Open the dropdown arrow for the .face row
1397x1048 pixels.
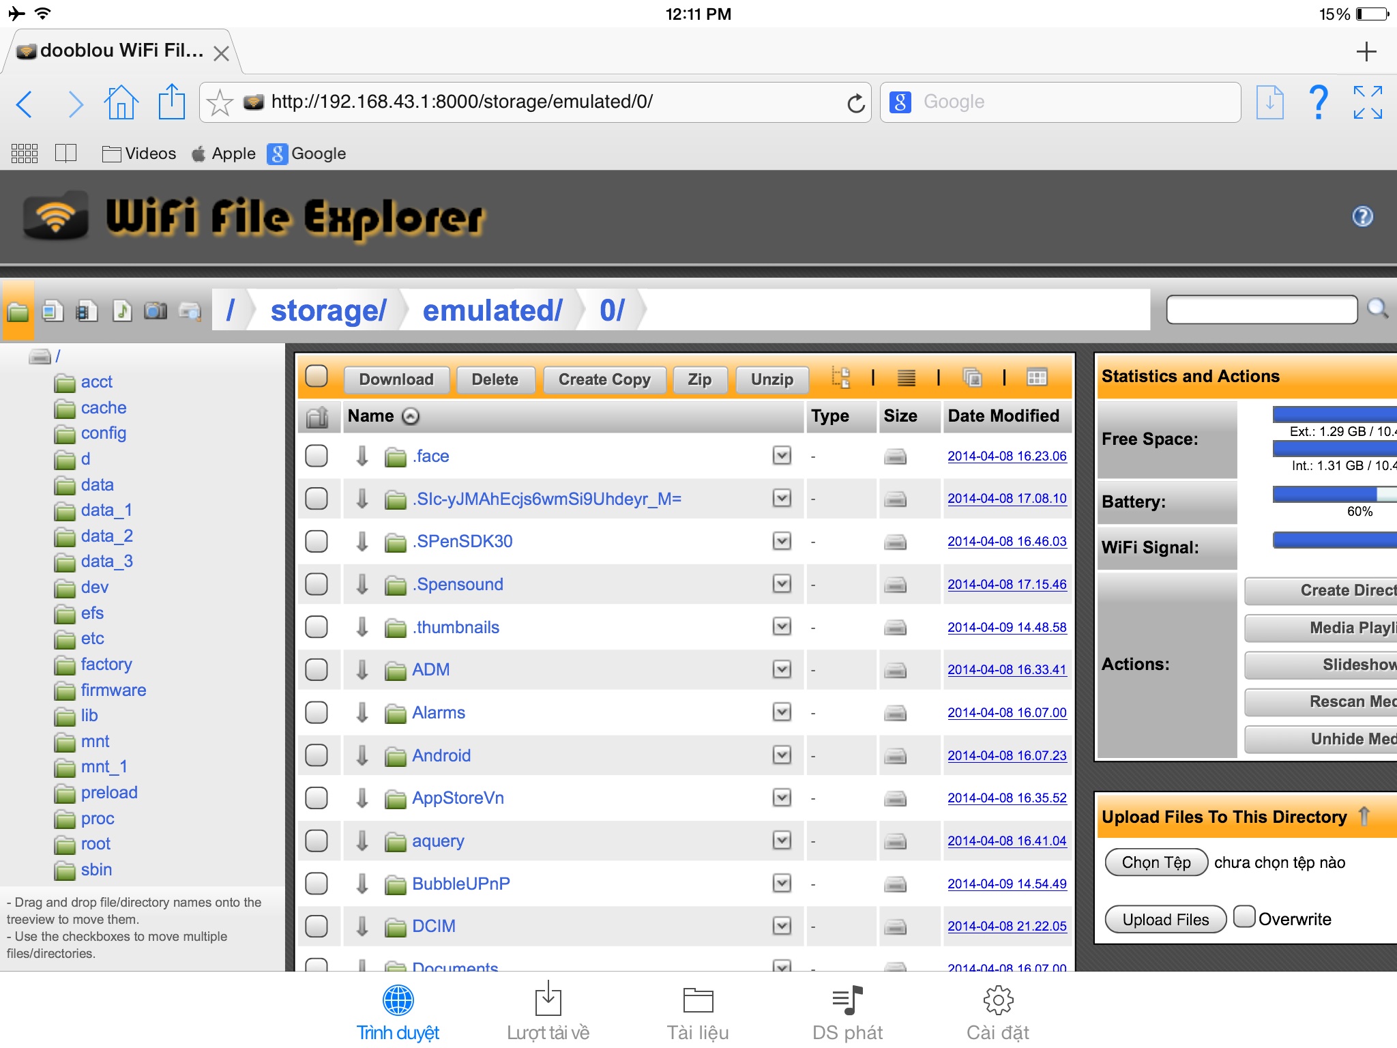pos(782,455)
